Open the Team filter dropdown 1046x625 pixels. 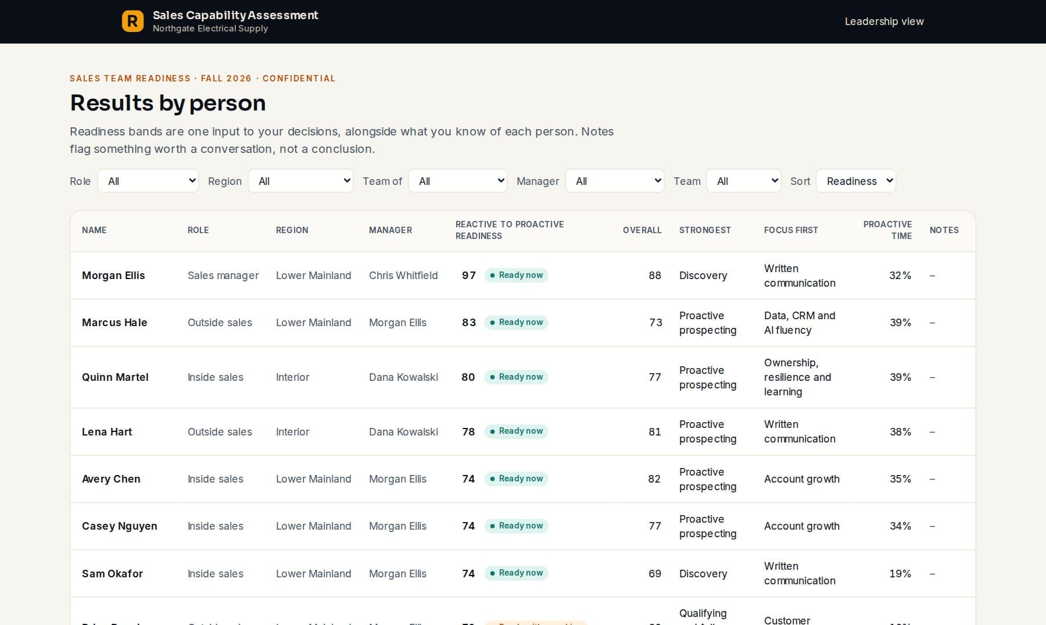click(x=744, y=181)
